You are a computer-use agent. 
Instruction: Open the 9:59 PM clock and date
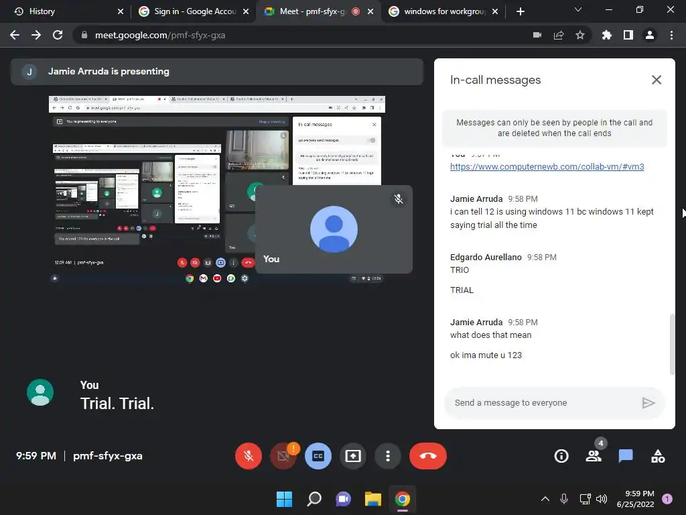[635, 499]
